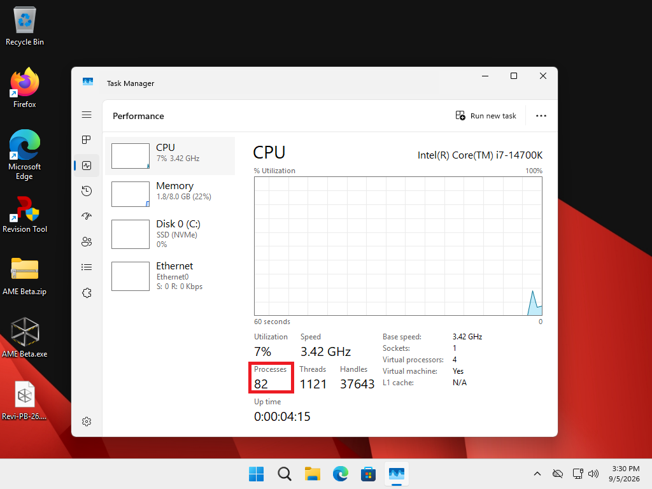The height and width of the screenshot is (489, 652).
Task: Click the network tray icon
Action: [578, 474]
